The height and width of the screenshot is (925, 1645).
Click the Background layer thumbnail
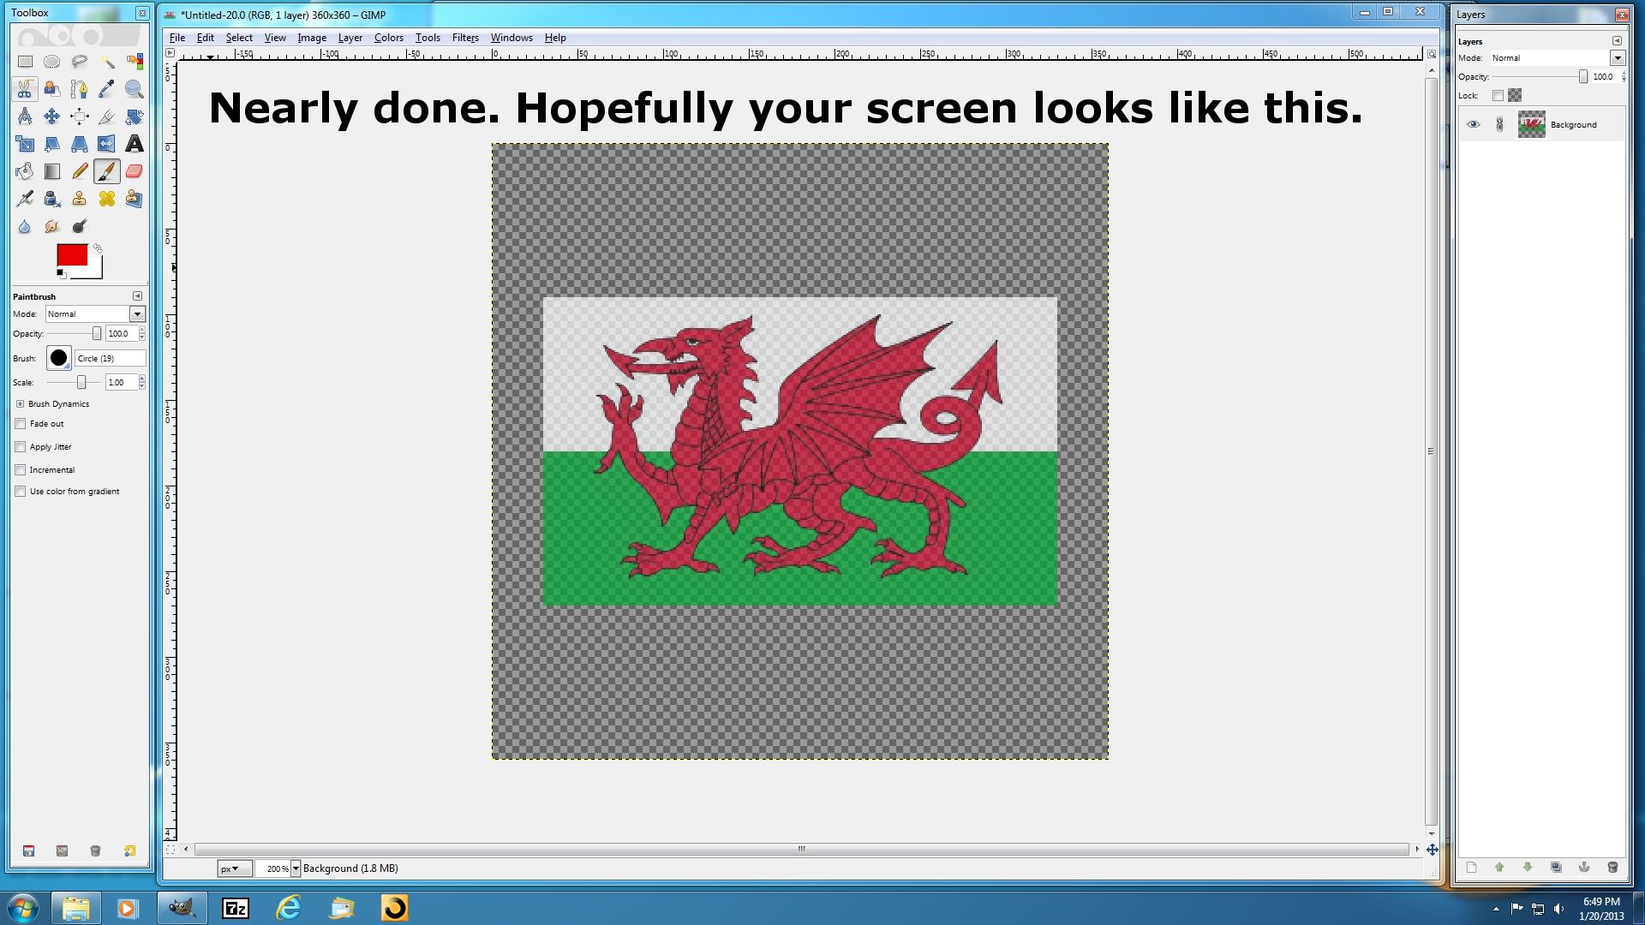point(1532,124)
